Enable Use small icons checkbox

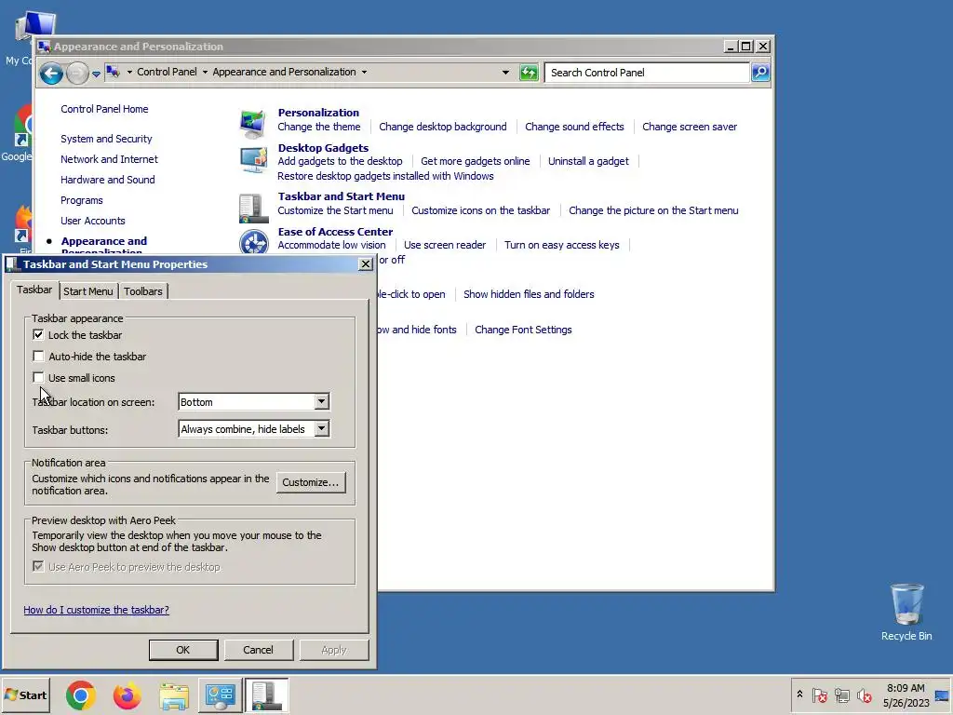coord(38,377)
